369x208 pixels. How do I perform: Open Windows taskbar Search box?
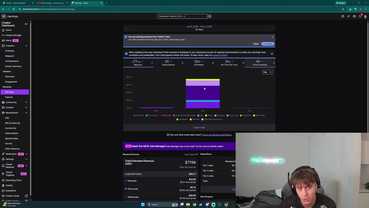(163, 205)
